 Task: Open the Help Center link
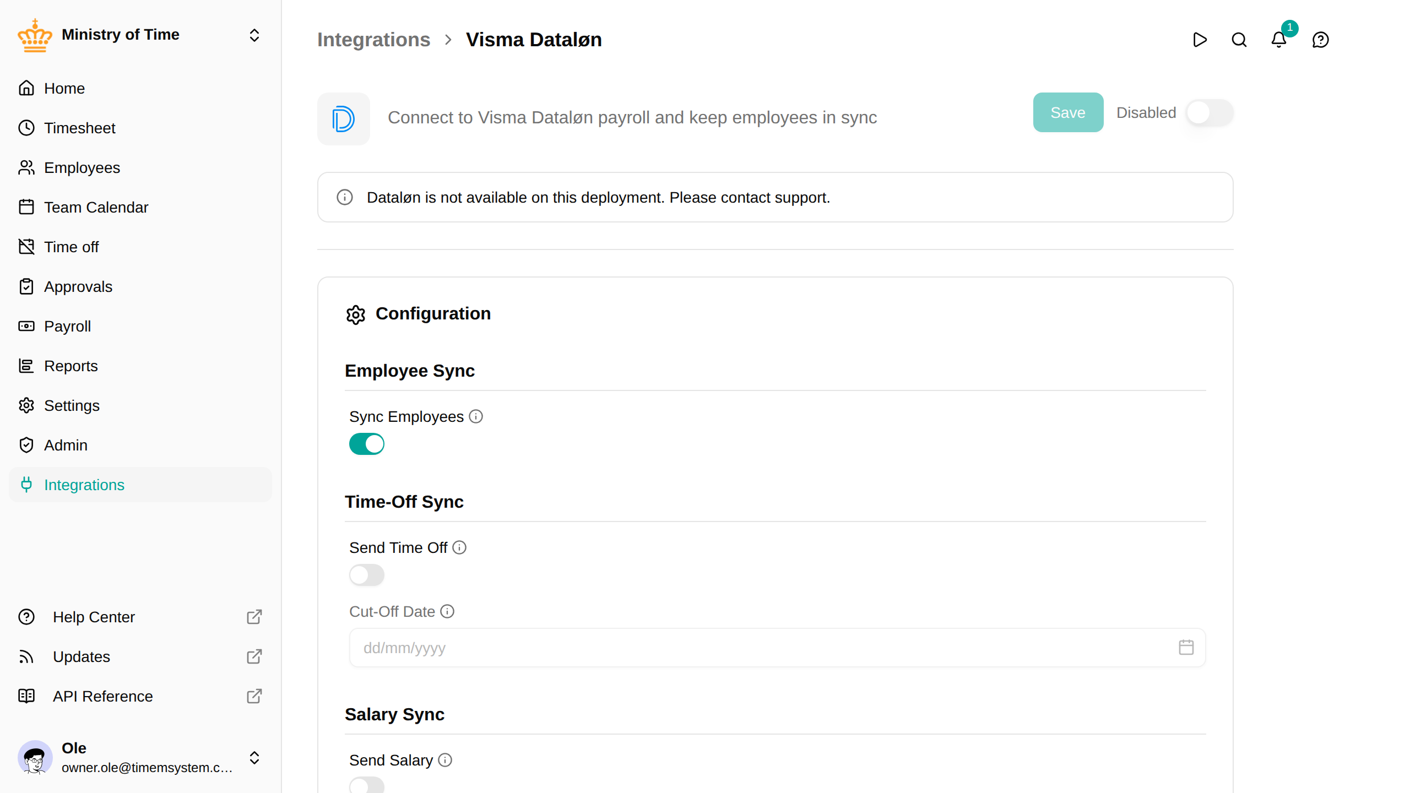pos(140,617)
